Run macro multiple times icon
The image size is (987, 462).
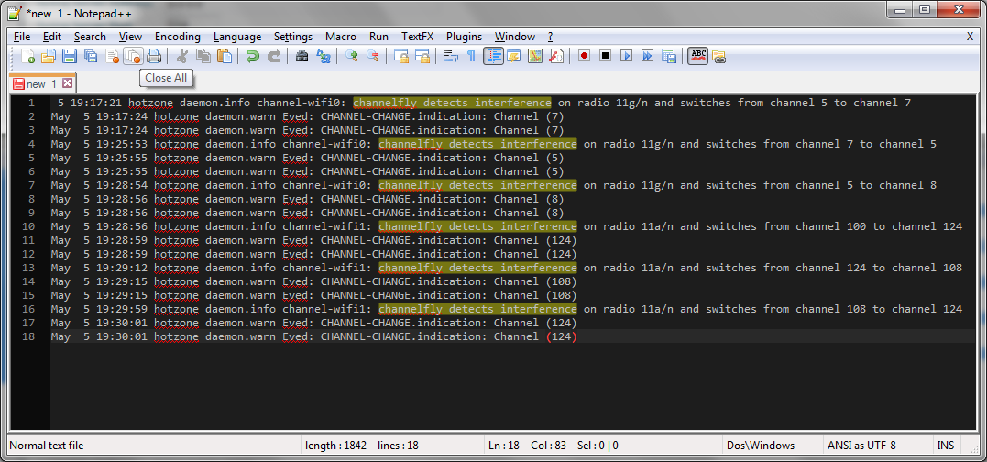tap(648, 57)
